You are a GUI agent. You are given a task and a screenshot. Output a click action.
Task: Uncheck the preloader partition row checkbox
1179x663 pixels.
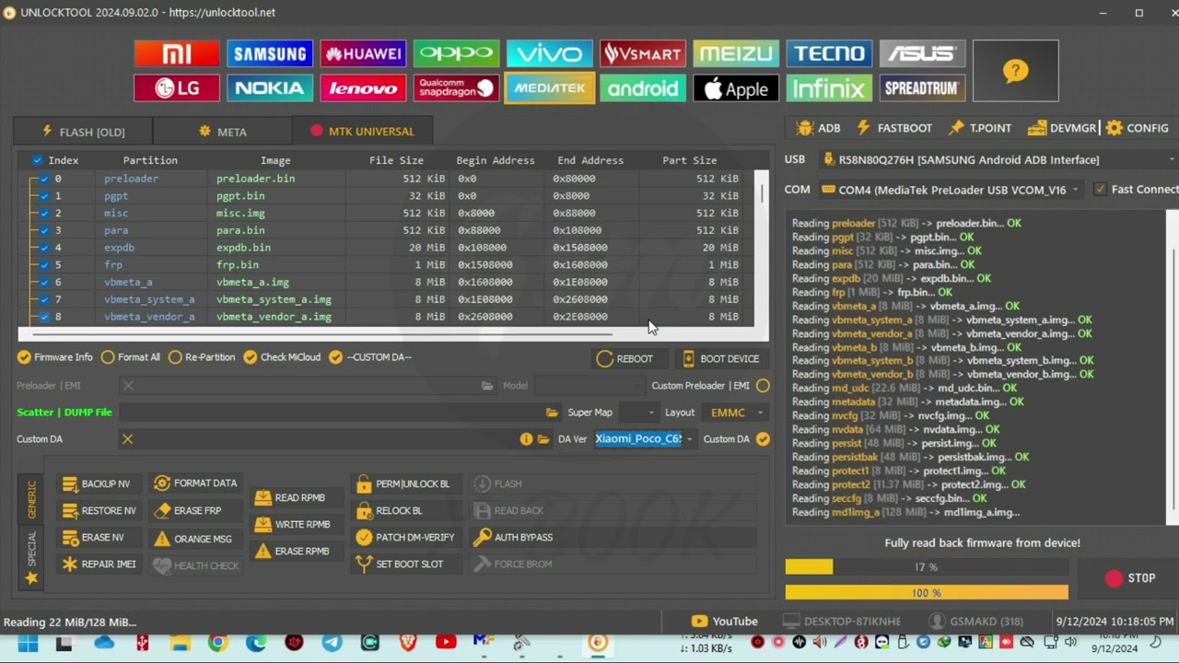(x=44, y=179)
